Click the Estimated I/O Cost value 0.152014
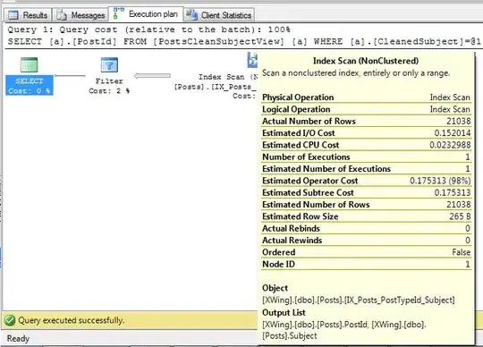This screenshot has width=483, height=347. 453,133
